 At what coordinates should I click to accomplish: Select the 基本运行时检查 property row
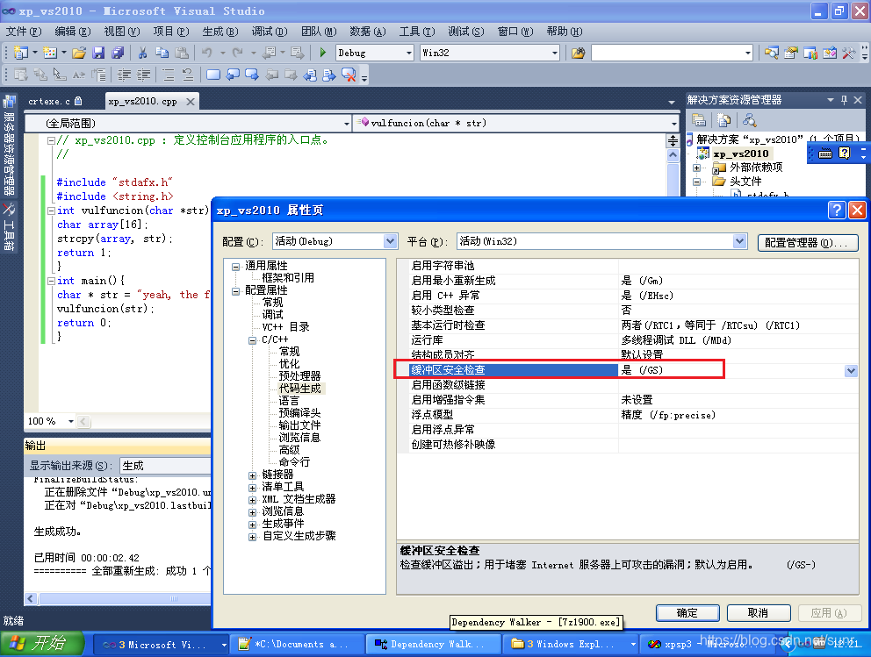(627, 325)
